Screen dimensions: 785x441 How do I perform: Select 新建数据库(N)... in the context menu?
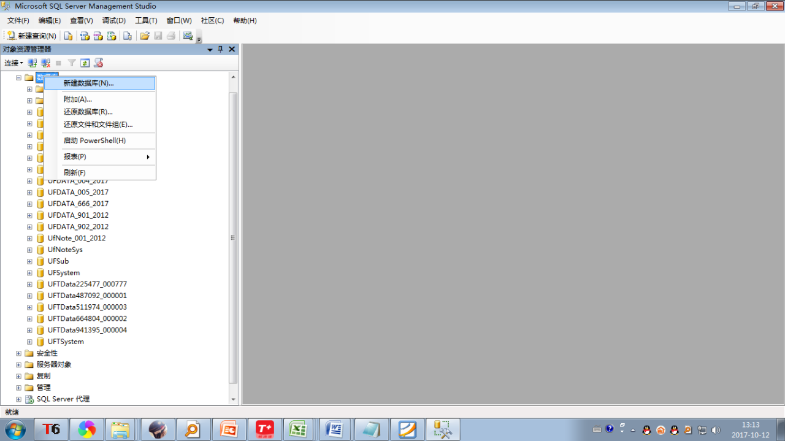click(x=100, y=83)
